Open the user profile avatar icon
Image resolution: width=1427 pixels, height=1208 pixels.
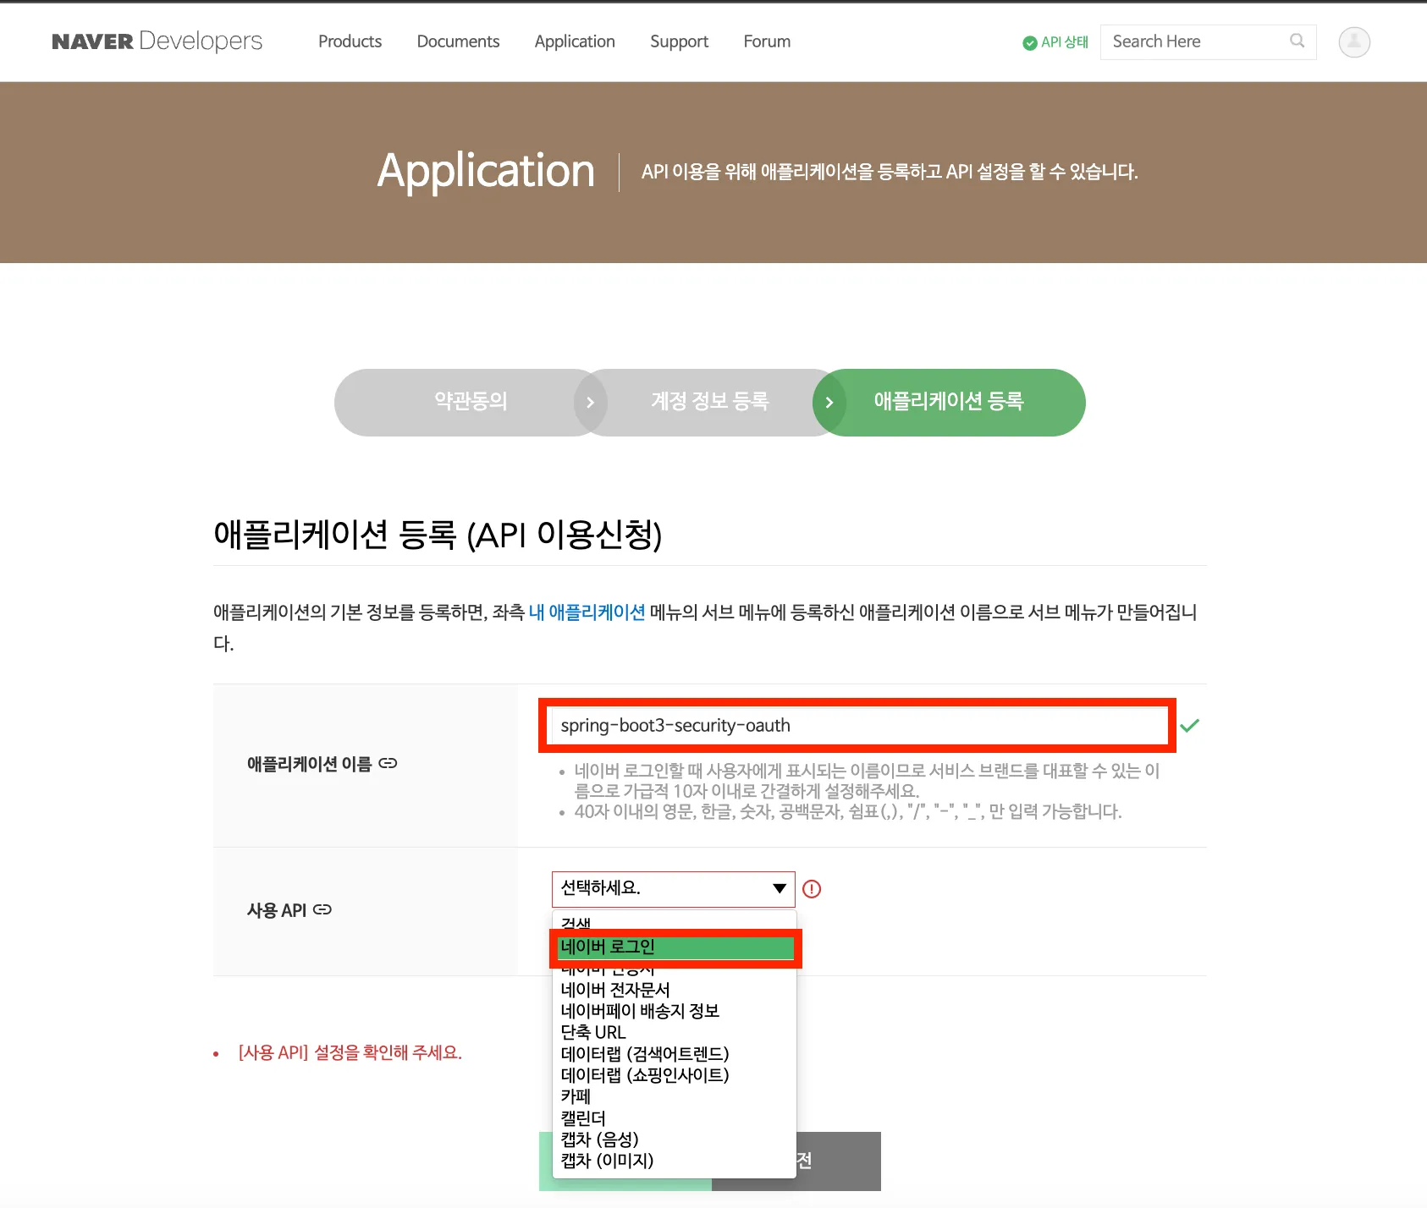[x=1354, y=41]
